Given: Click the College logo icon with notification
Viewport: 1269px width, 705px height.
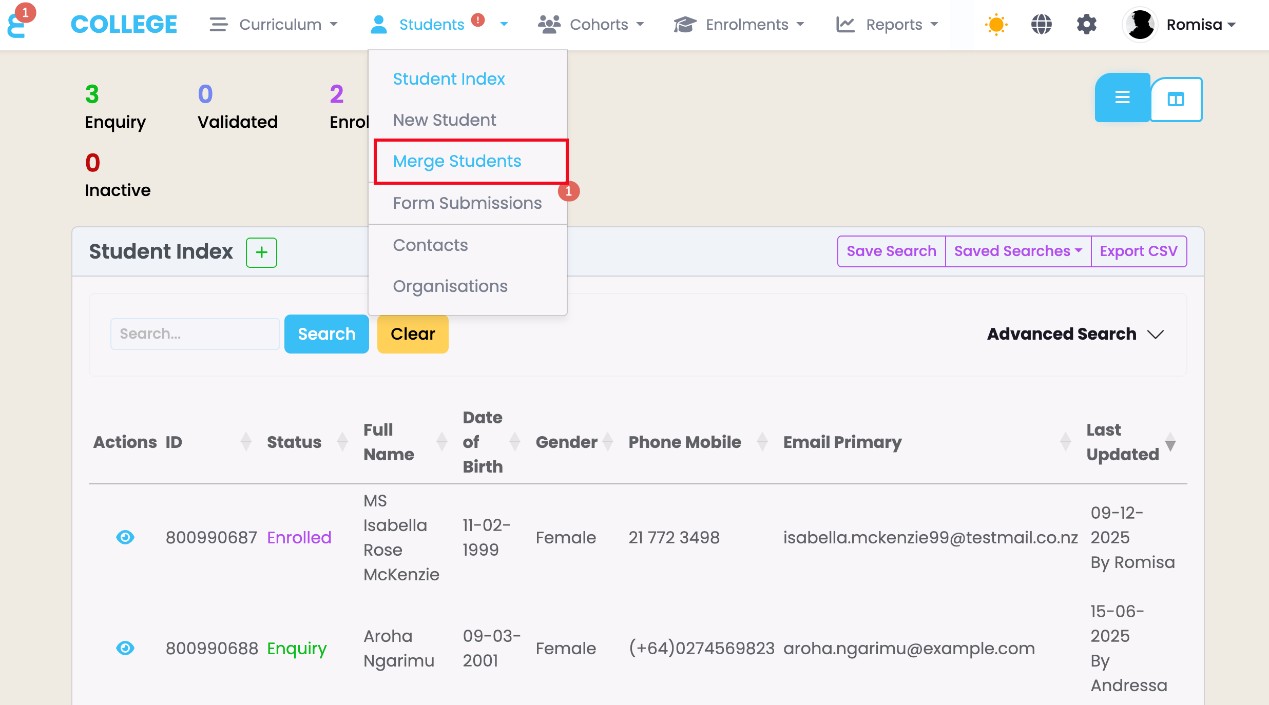Looking at the screenshot, I should pos(18,24).
